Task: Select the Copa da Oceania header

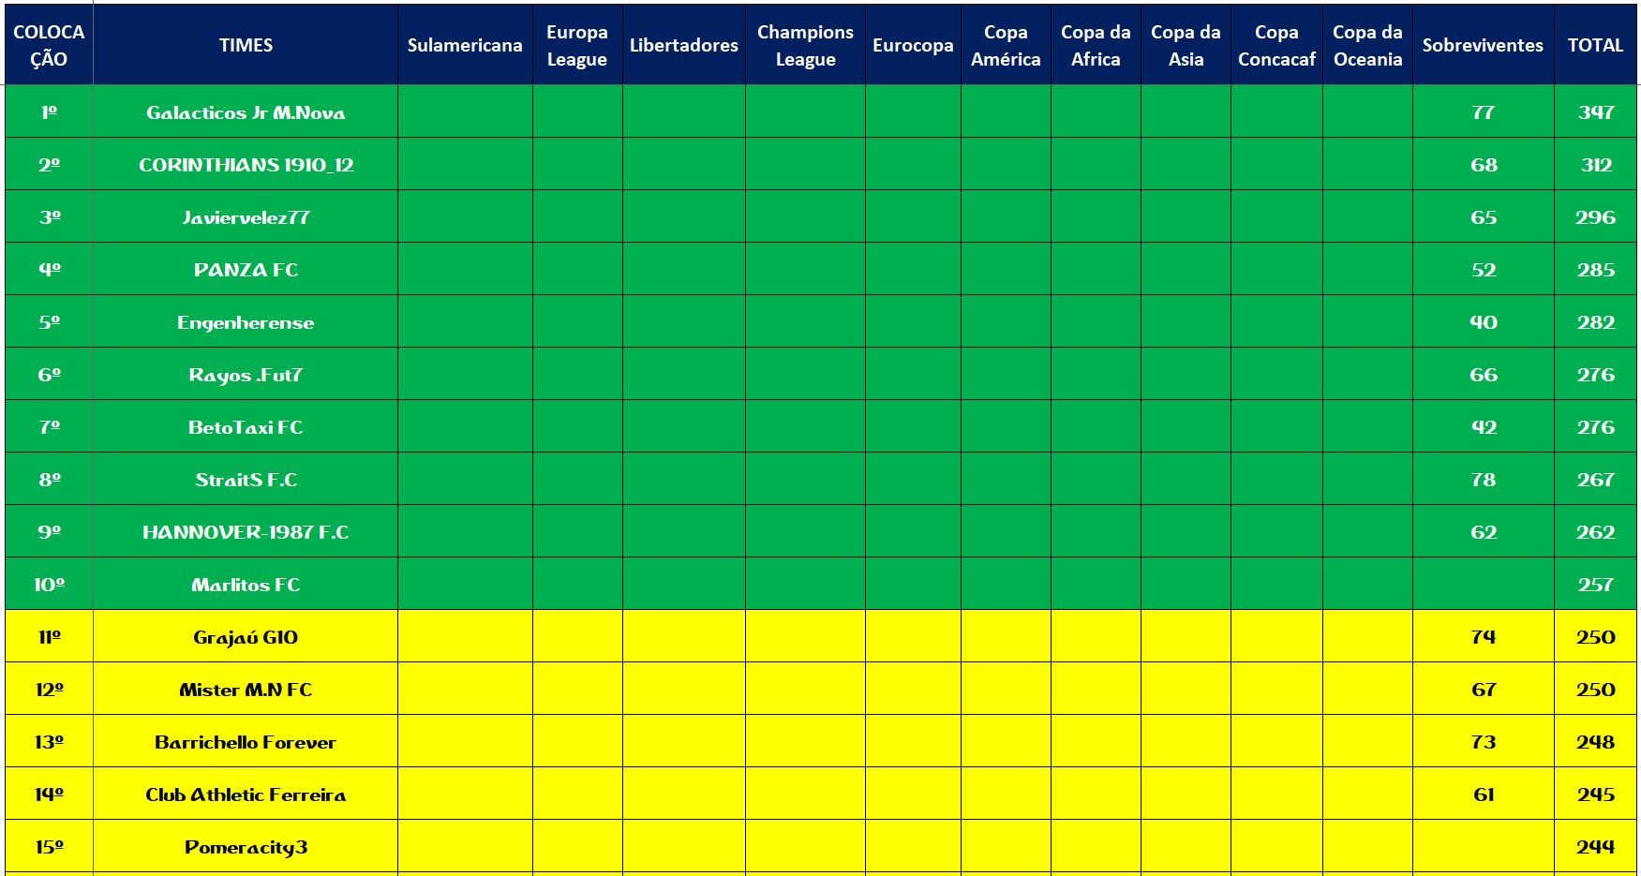Action: (x=1367, y=45)
